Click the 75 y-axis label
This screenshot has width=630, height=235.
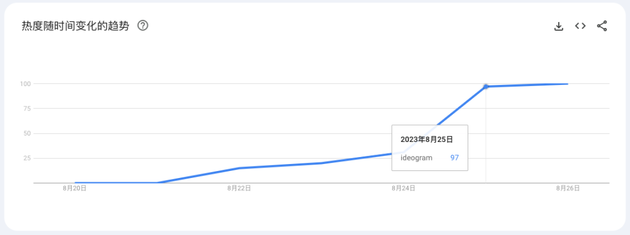point(26,109)
